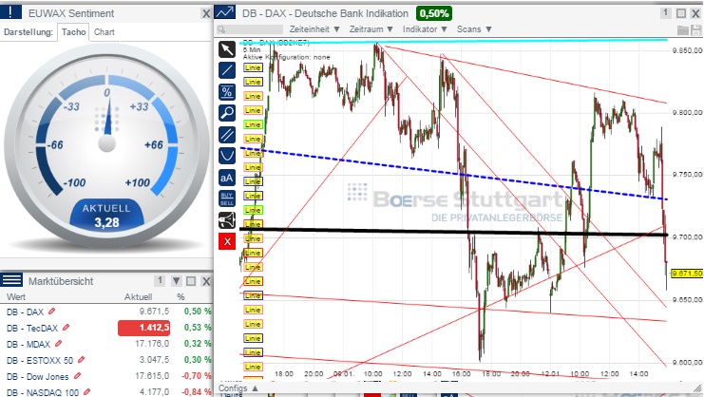Image resolution: width=704 pixels, height=397 pixels.
Task: Click the list icon beside Marktübersicht
Action: [x=11, y=280]
